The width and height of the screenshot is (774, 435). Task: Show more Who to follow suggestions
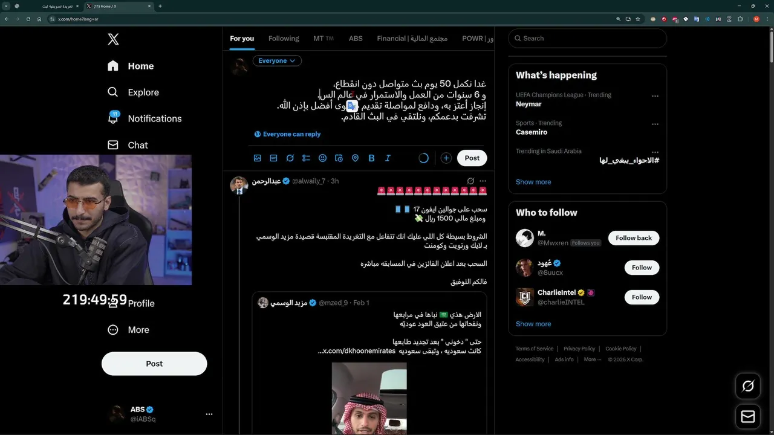coord(533,324)
